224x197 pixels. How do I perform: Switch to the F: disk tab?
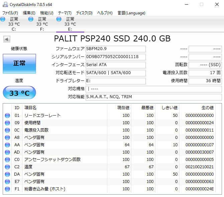point(42,24)
